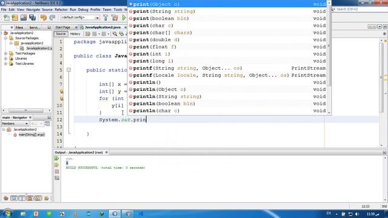Toggle Fully Qualified Names filter in Navigator
388x218 pixels.
coord(46,198)
